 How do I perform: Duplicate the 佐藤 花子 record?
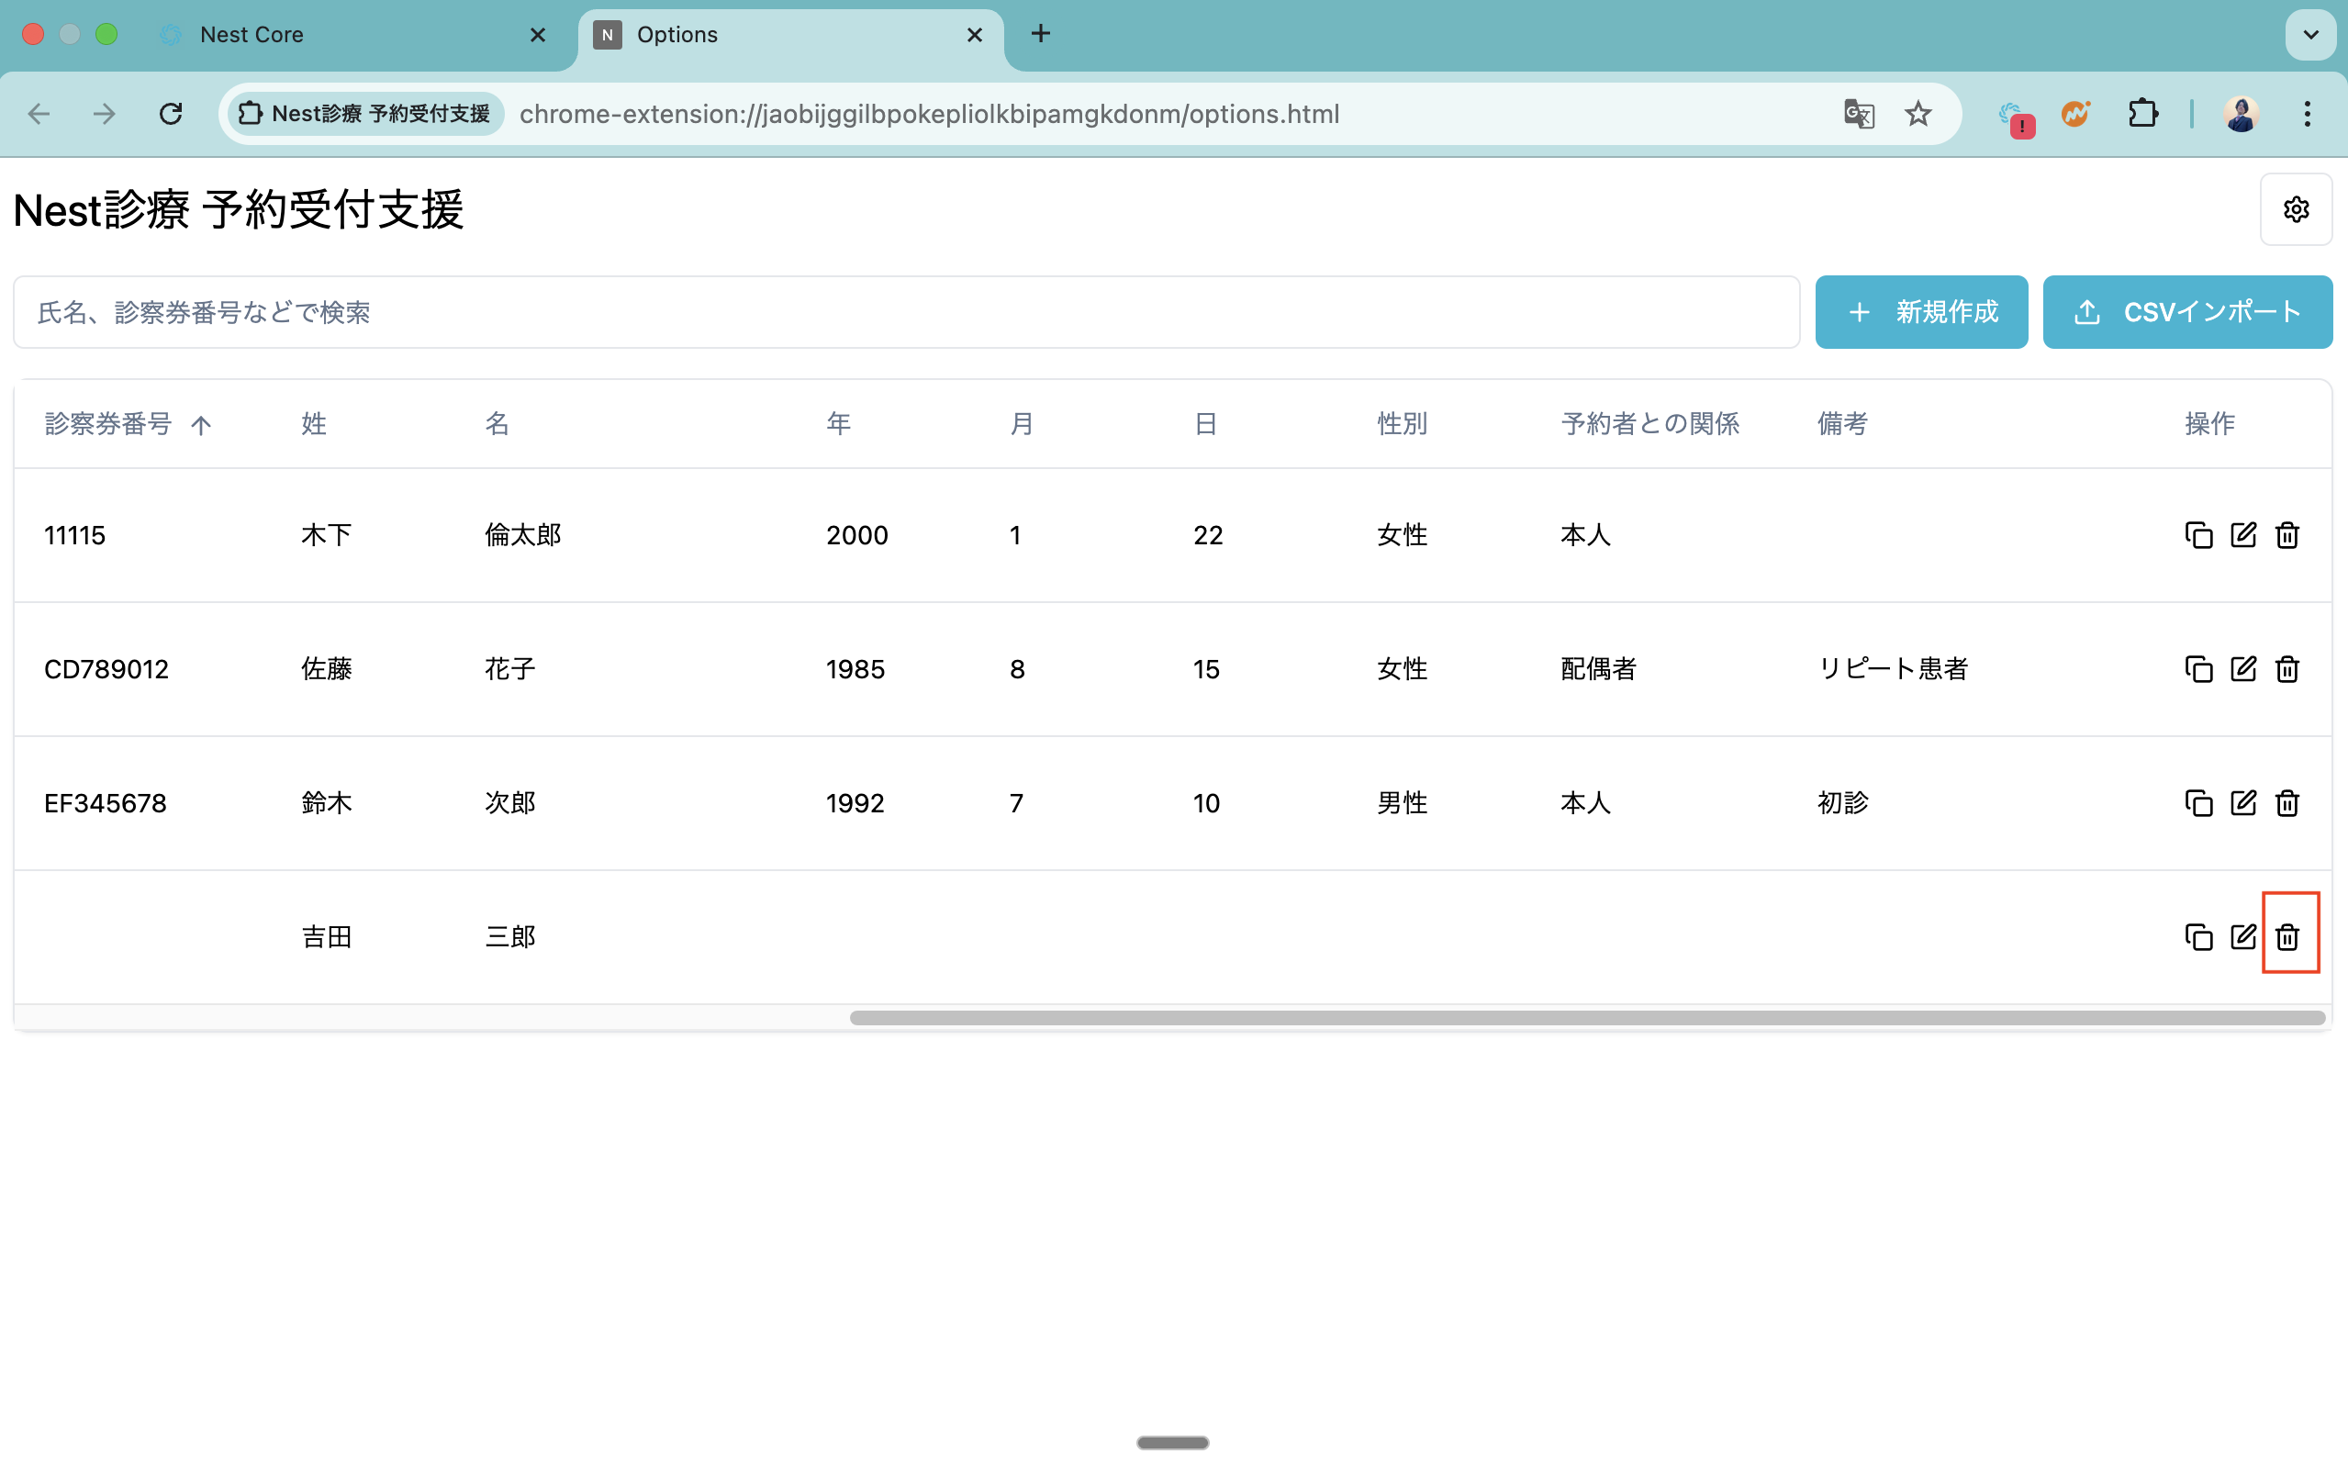coord(2197,668)
